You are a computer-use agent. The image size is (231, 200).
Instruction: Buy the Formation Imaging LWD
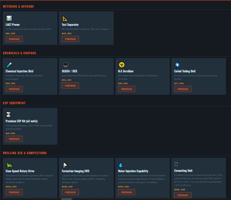click(70, 192)
